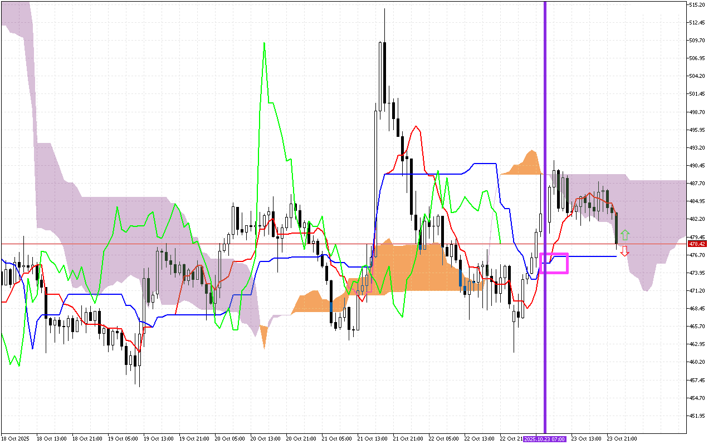Click the top of the tallest candle wick
Viewport: 713px width, 445px height.
tap(384, 9)
